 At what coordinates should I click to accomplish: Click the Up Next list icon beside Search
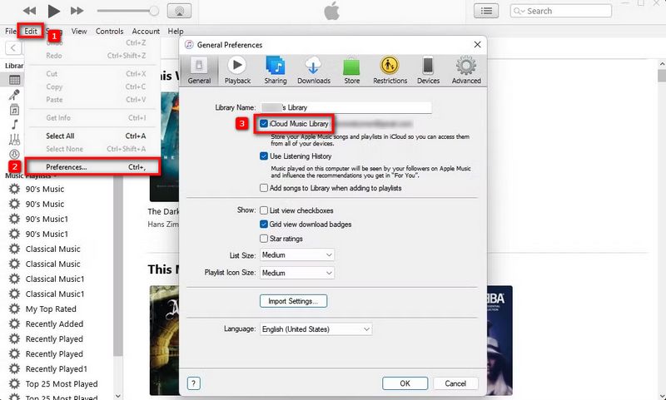[x=486, y=11]
